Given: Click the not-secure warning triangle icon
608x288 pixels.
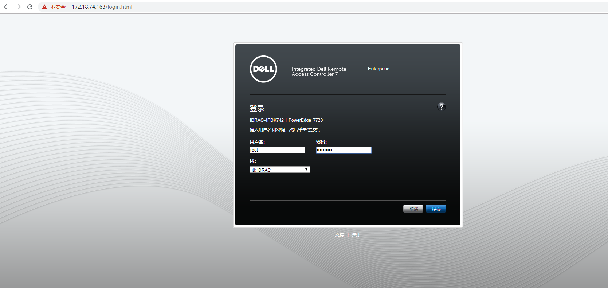Looking at the screenshot, I should pos(44,7).
